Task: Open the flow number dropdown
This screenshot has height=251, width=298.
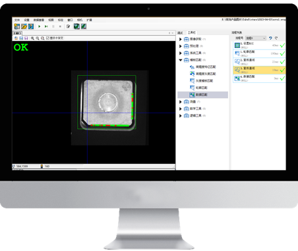Action: tap(256, 38)
